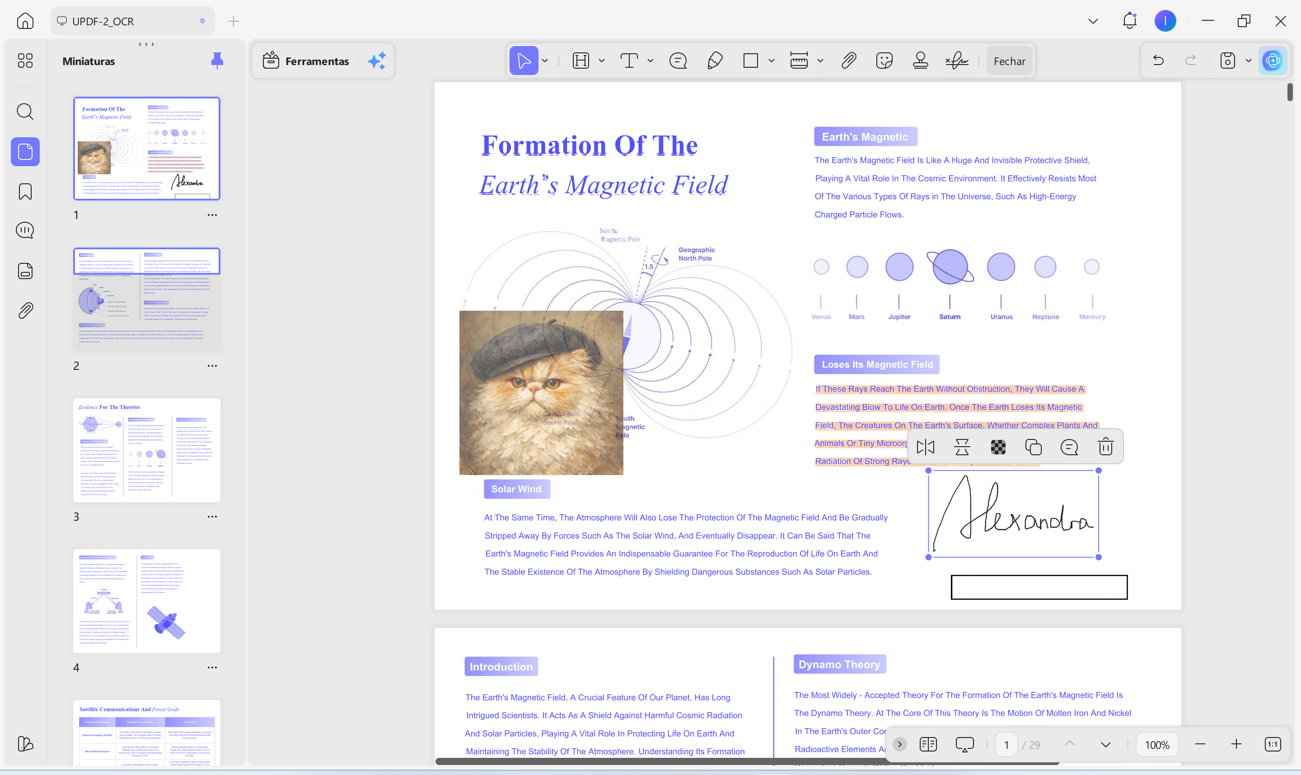Viewport: 1301px width, 775px height.
Task: Open the 100% zoom level box
Action: tap(1157, 745)
